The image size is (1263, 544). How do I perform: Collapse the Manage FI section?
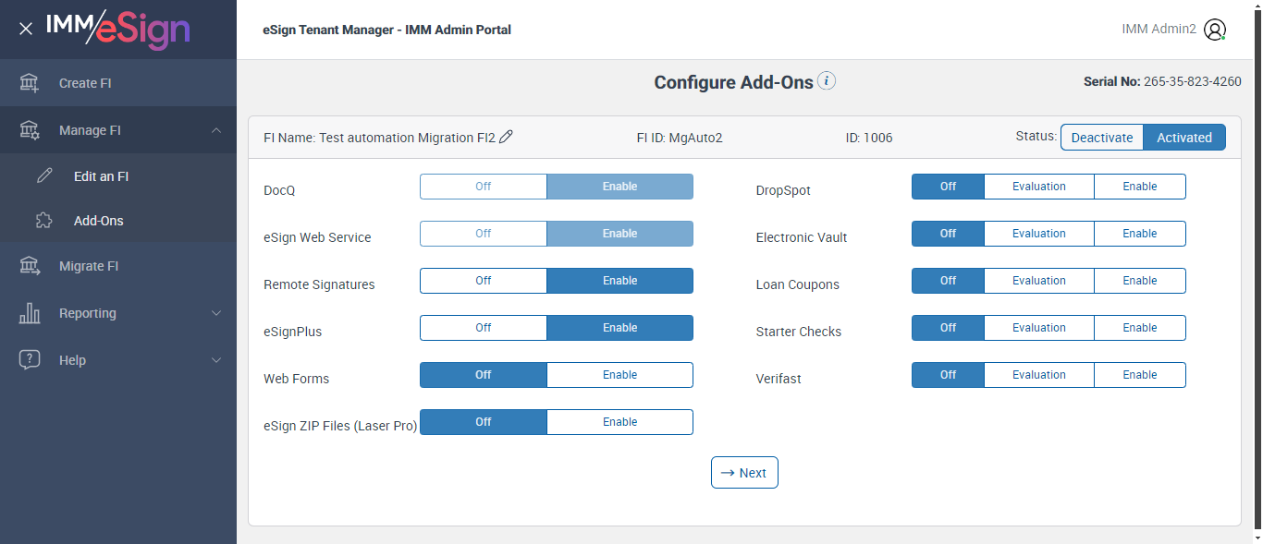pos(216,130)
